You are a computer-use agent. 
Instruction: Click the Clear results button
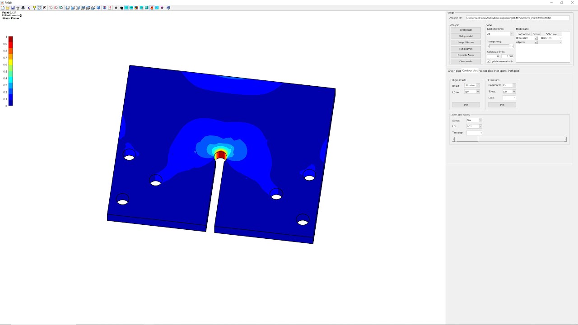pos(466,61)
